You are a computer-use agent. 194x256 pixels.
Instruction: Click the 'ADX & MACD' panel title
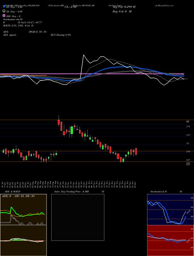click(x=12, y=192)
